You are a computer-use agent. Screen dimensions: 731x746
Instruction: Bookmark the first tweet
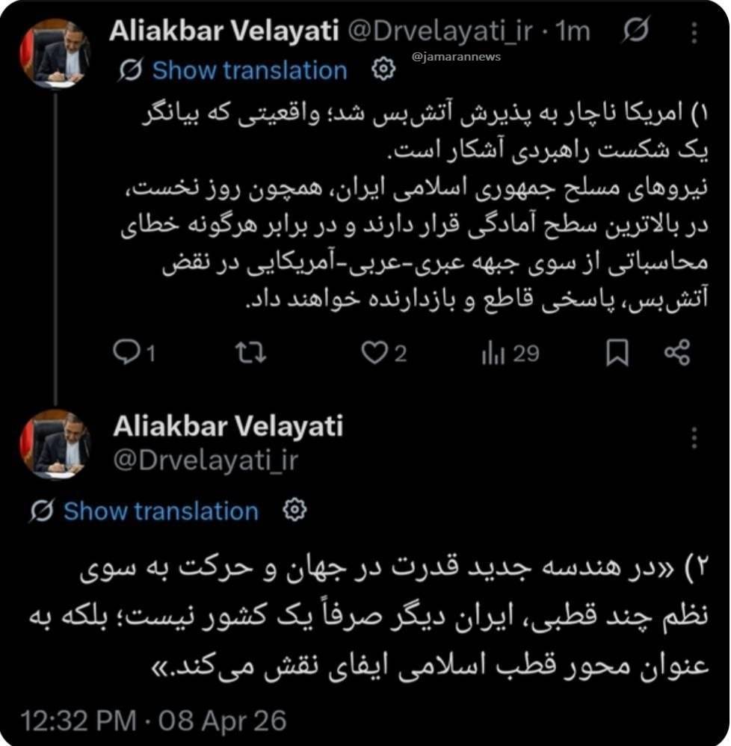point(618,353)
